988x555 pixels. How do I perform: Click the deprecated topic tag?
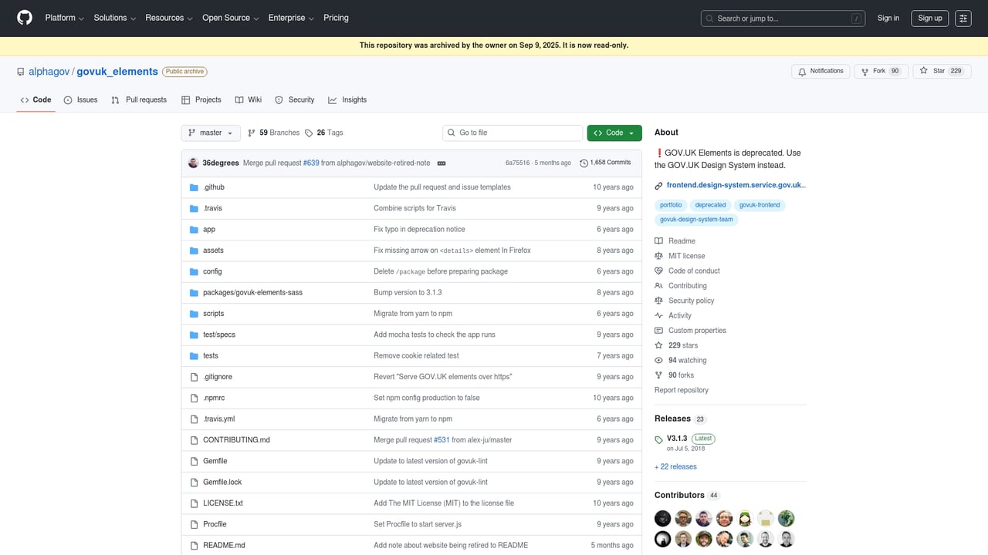710,205
